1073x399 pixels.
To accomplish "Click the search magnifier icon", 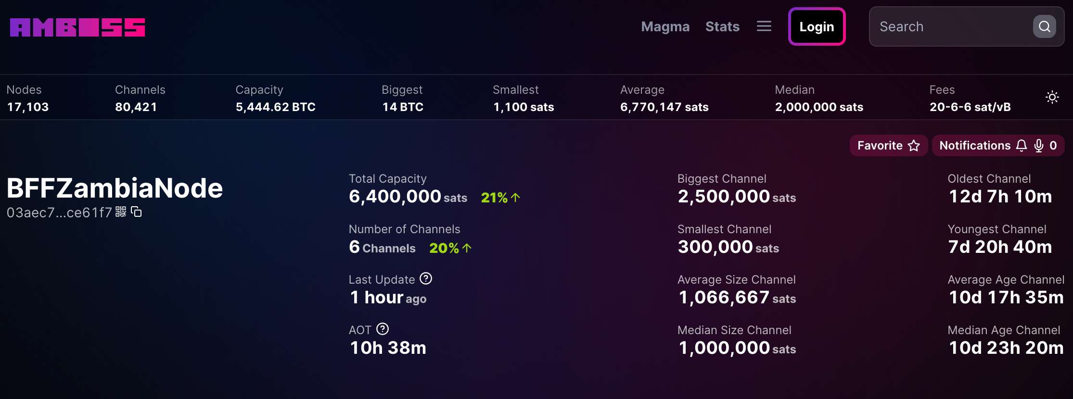I will pyautogui.click(x=1044, y=26).
